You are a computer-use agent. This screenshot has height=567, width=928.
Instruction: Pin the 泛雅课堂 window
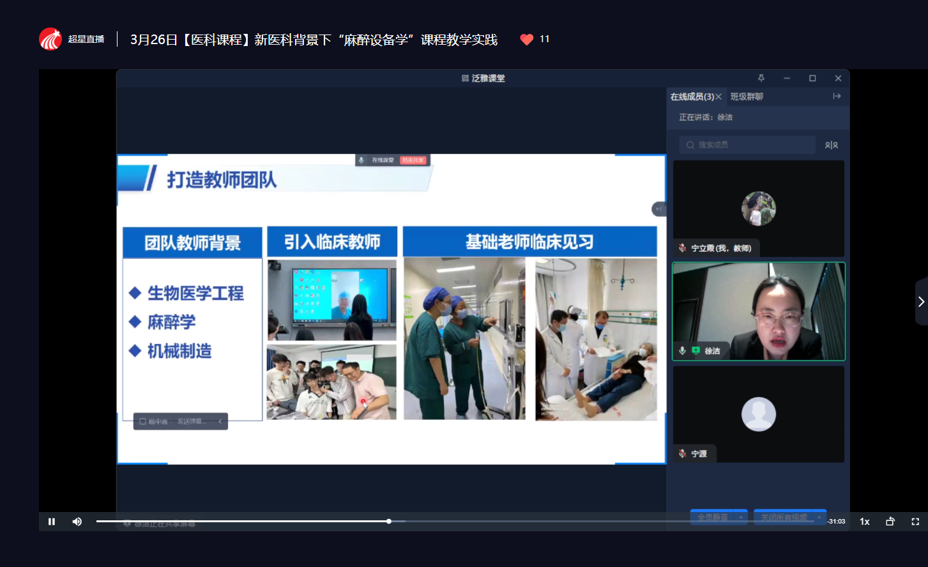[x=761, y=78]
